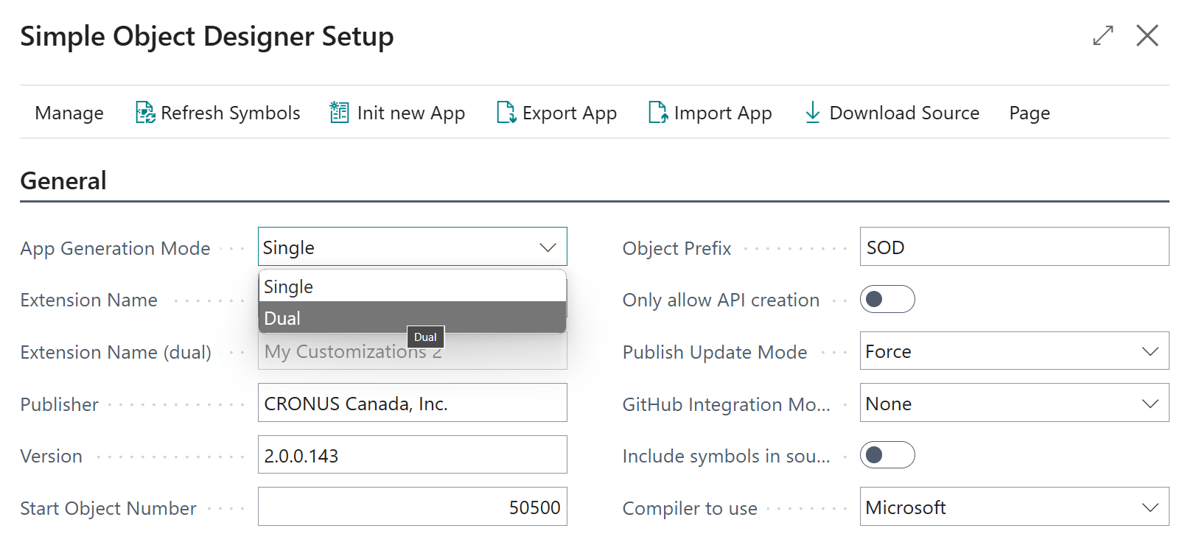The image size is (1185, 545).
Task: Click the General section heading
Action: click(63, 180)
